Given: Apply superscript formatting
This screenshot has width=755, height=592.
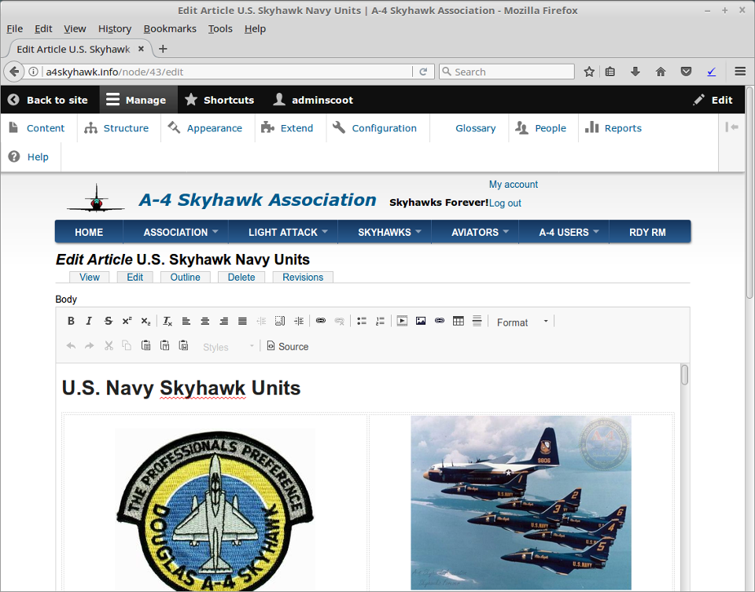Looking at the screenshot, I should pos(127,321).
